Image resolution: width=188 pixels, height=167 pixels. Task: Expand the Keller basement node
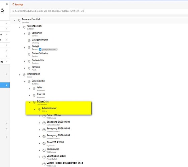coord(29,89)
